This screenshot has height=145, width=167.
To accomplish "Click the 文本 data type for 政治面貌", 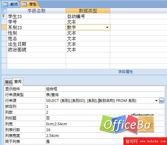I will pyautogui.click(x=88, y=50).
